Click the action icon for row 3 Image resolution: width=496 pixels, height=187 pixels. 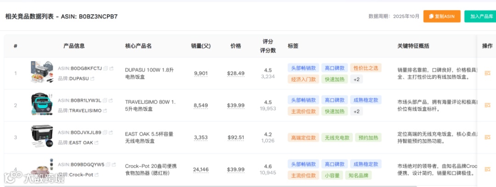pos(487,137)
